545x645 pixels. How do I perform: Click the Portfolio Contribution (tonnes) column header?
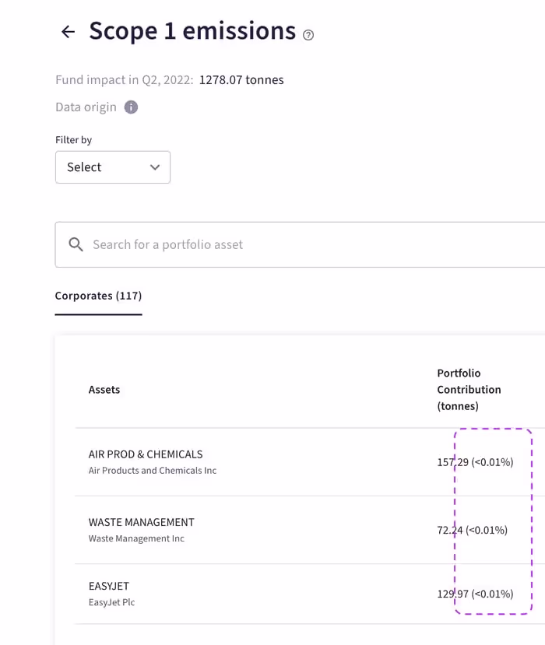tap(469, 390)
